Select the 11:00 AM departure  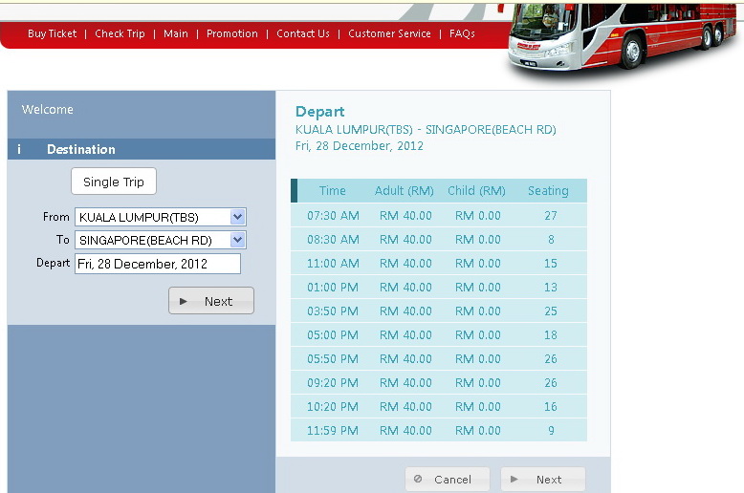coord(439,263)
